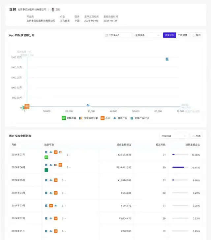Click the Tencent ads icon in 2024年07月 row
This screenshot has width=211, height=240.
click(x=51, y=152)
